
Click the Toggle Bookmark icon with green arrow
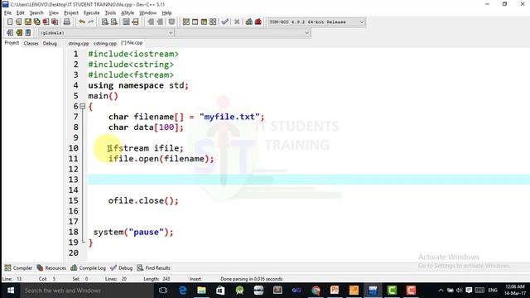pos(19,33)
